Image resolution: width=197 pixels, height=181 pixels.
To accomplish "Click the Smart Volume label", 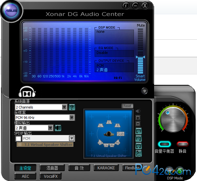I will (140, 78).
